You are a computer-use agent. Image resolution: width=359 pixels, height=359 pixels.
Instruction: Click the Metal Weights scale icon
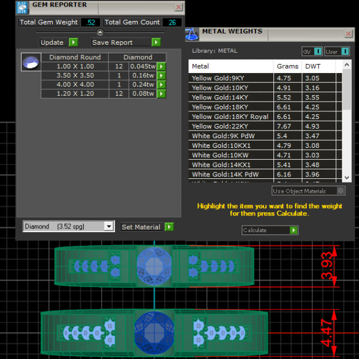tap(191, 34)
